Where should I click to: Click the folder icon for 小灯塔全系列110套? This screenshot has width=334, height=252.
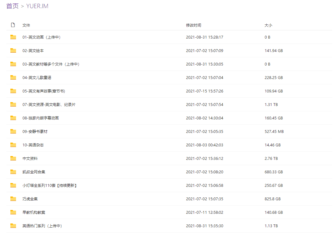[13, 185]
